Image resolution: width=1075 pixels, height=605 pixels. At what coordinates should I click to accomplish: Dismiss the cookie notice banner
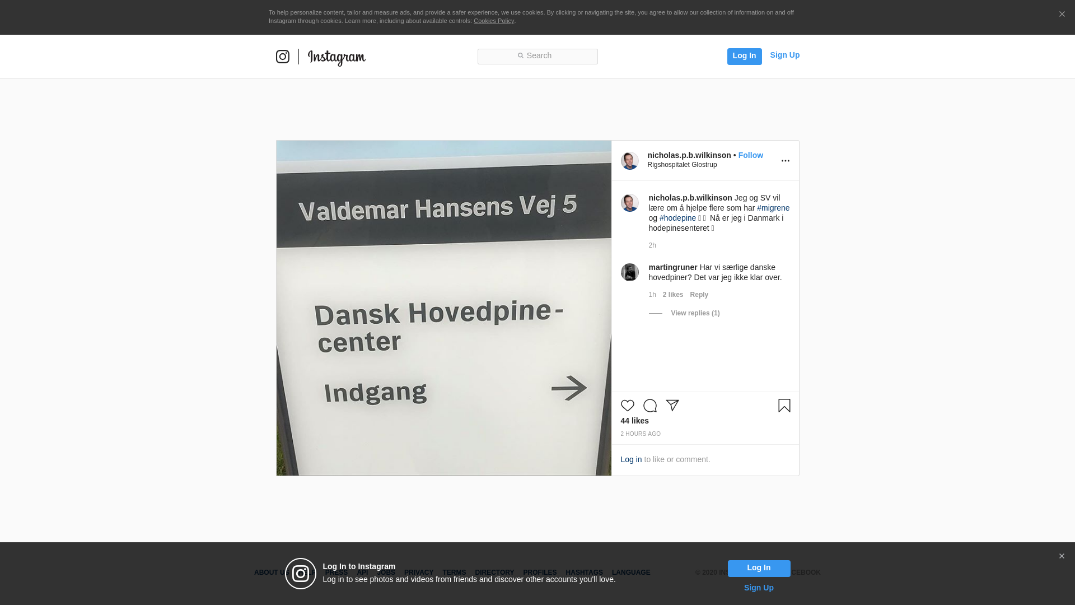tap(1062, 15)
